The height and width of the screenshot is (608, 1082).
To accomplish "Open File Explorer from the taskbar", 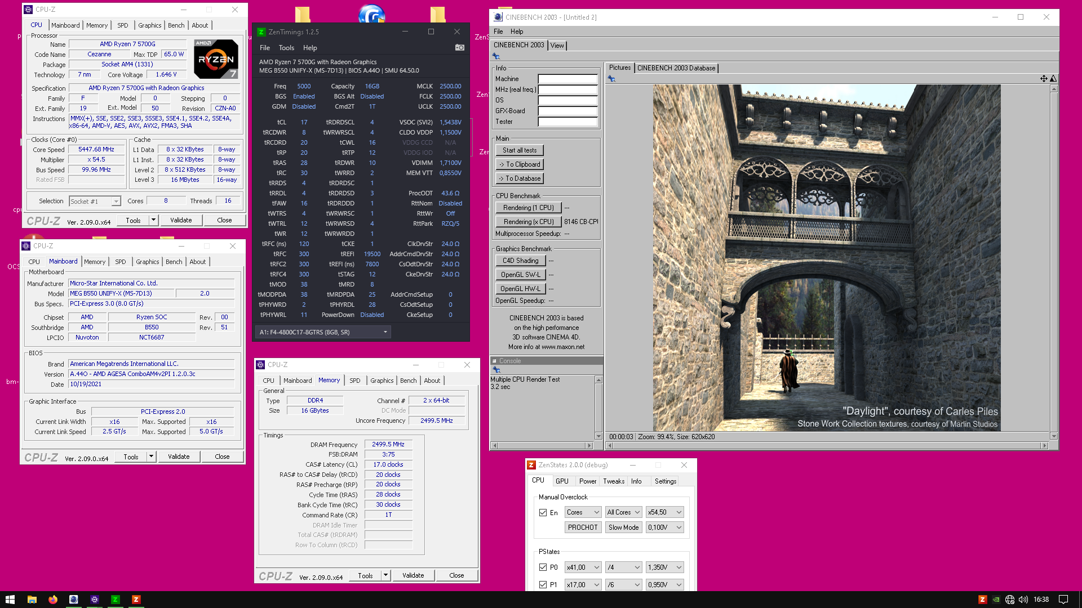I will (32, 600).
